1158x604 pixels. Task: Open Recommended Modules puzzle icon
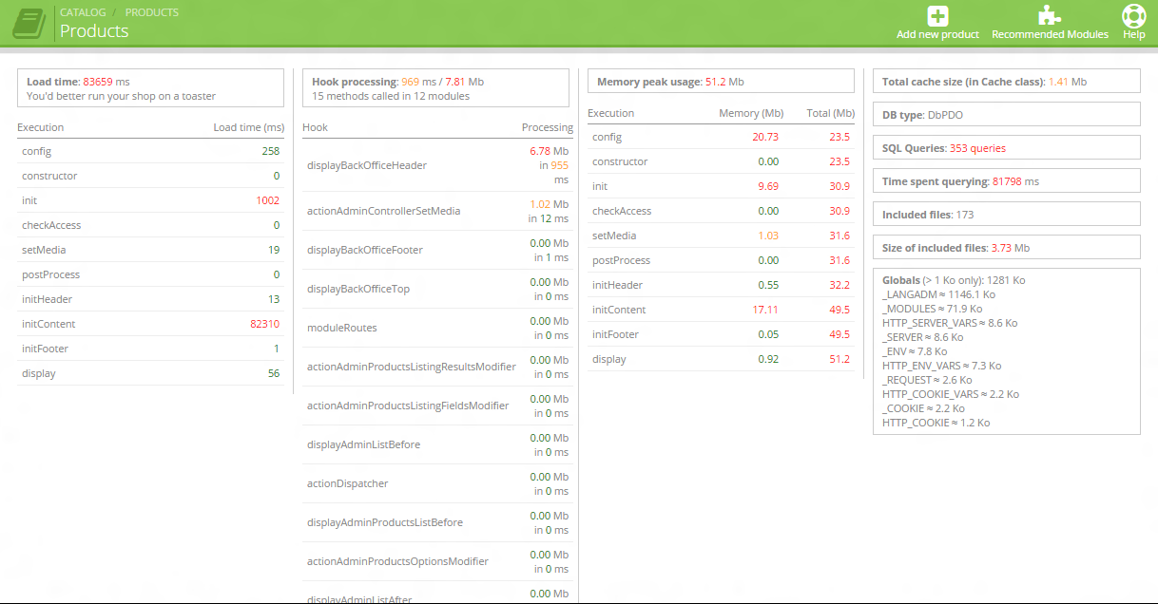coord(1050,16)
